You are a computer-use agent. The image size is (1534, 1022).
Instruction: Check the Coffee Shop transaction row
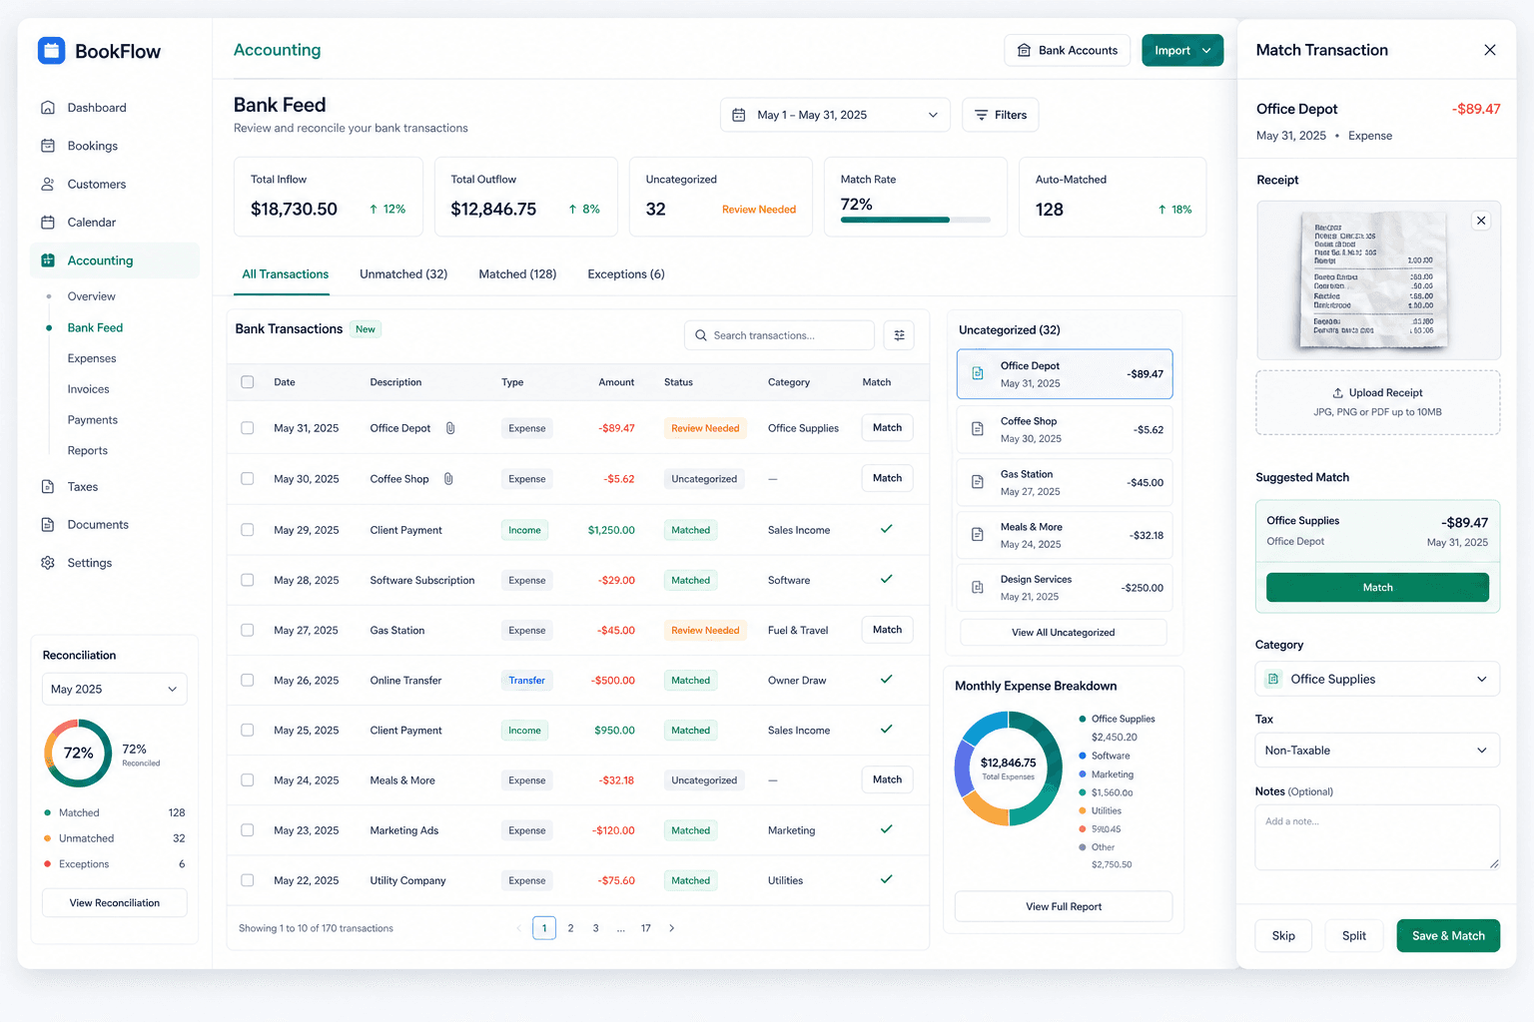(248, 479)
